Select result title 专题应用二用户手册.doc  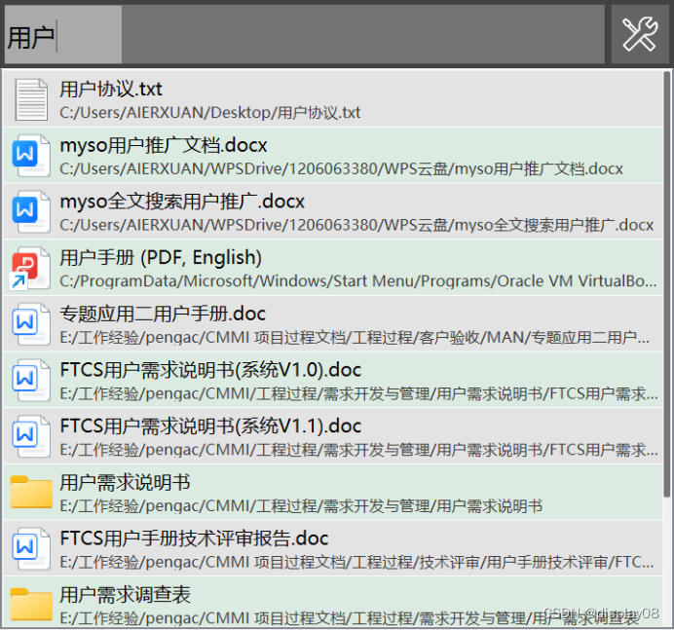[163, 314]
